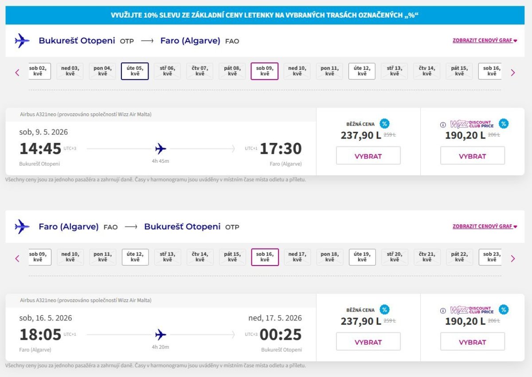This screenshot has height=377, width=532.
Task: Choose return date sob 23, kvě
Action: (x=490, y=257)
